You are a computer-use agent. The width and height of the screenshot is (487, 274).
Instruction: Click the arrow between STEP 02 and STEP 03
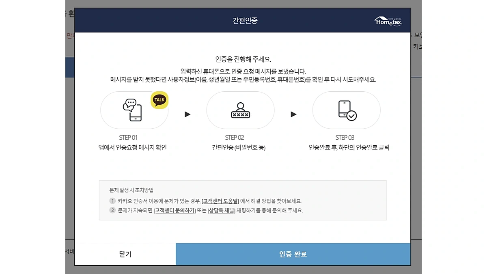coord(294,114)
